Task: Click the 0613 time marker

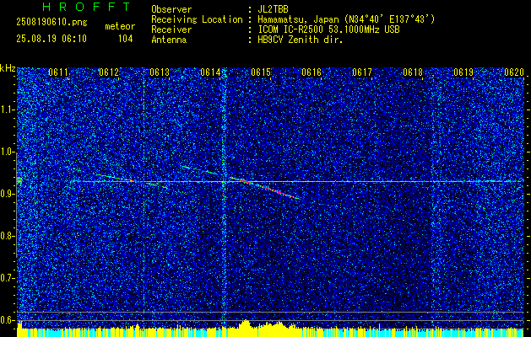Action: point(160,72)
